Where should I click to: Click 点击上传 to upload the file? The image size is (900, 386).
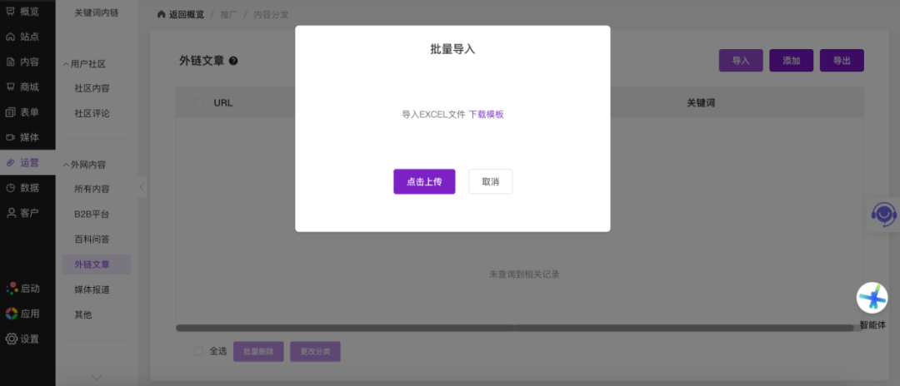pos(424,181)
